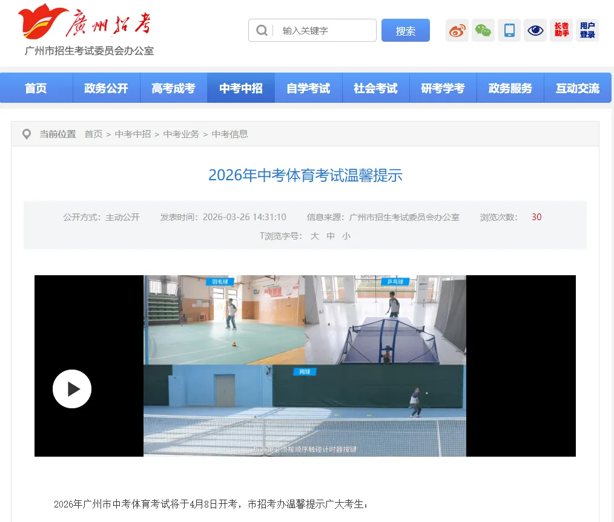The height and width of the screenshot is (522, 614).
Task: Click the magnifier icon in the search box
Action: tap(262, 30)
